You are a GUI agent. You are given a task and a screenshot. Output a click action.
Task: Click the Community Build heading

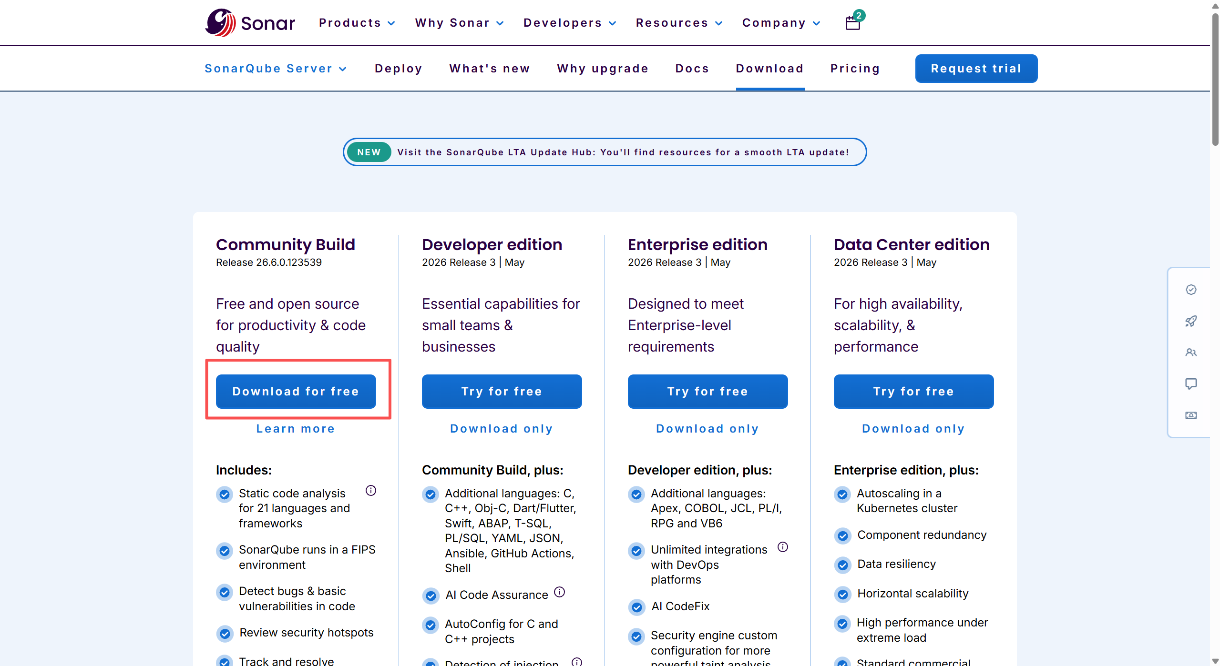tap(286, 244)
